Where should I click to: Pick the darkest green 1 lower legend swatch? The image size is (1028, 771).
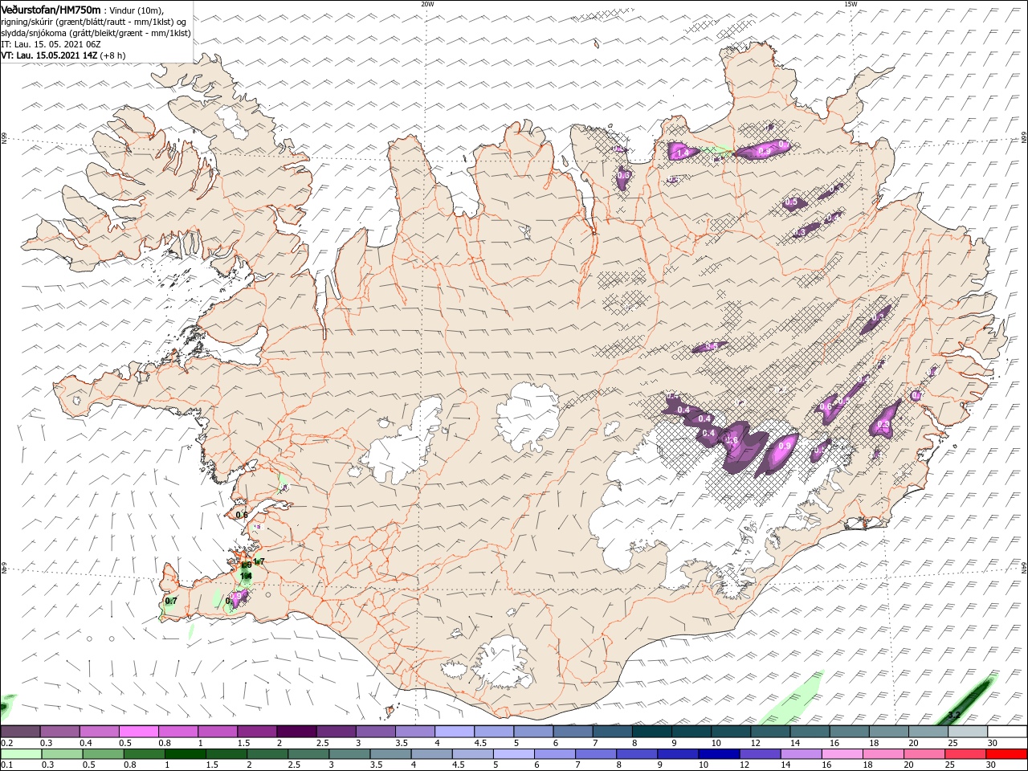186,754
